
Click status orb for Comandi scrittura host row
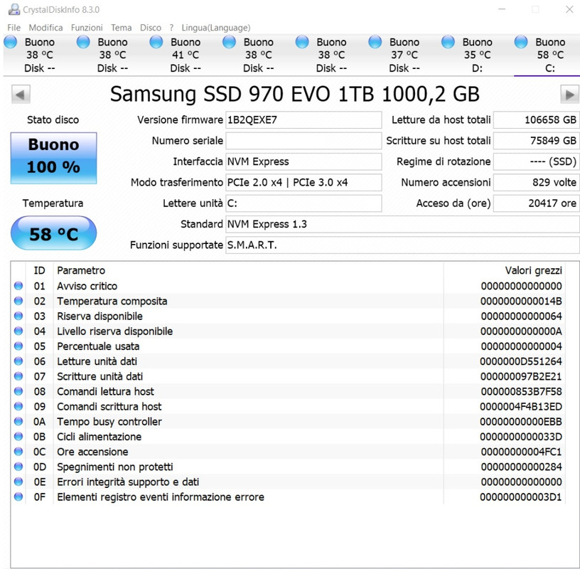(x=18, y=406)
